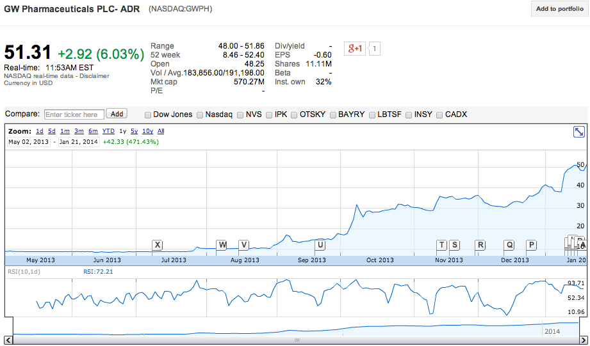
Task: Click the EPS value -0.60
Action: (x=322, y=55)
